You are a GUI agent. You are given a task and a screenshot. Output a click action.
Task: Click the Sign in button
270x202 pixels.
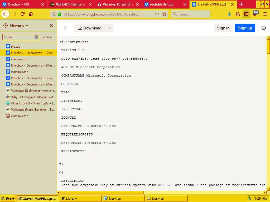[223, 28]
